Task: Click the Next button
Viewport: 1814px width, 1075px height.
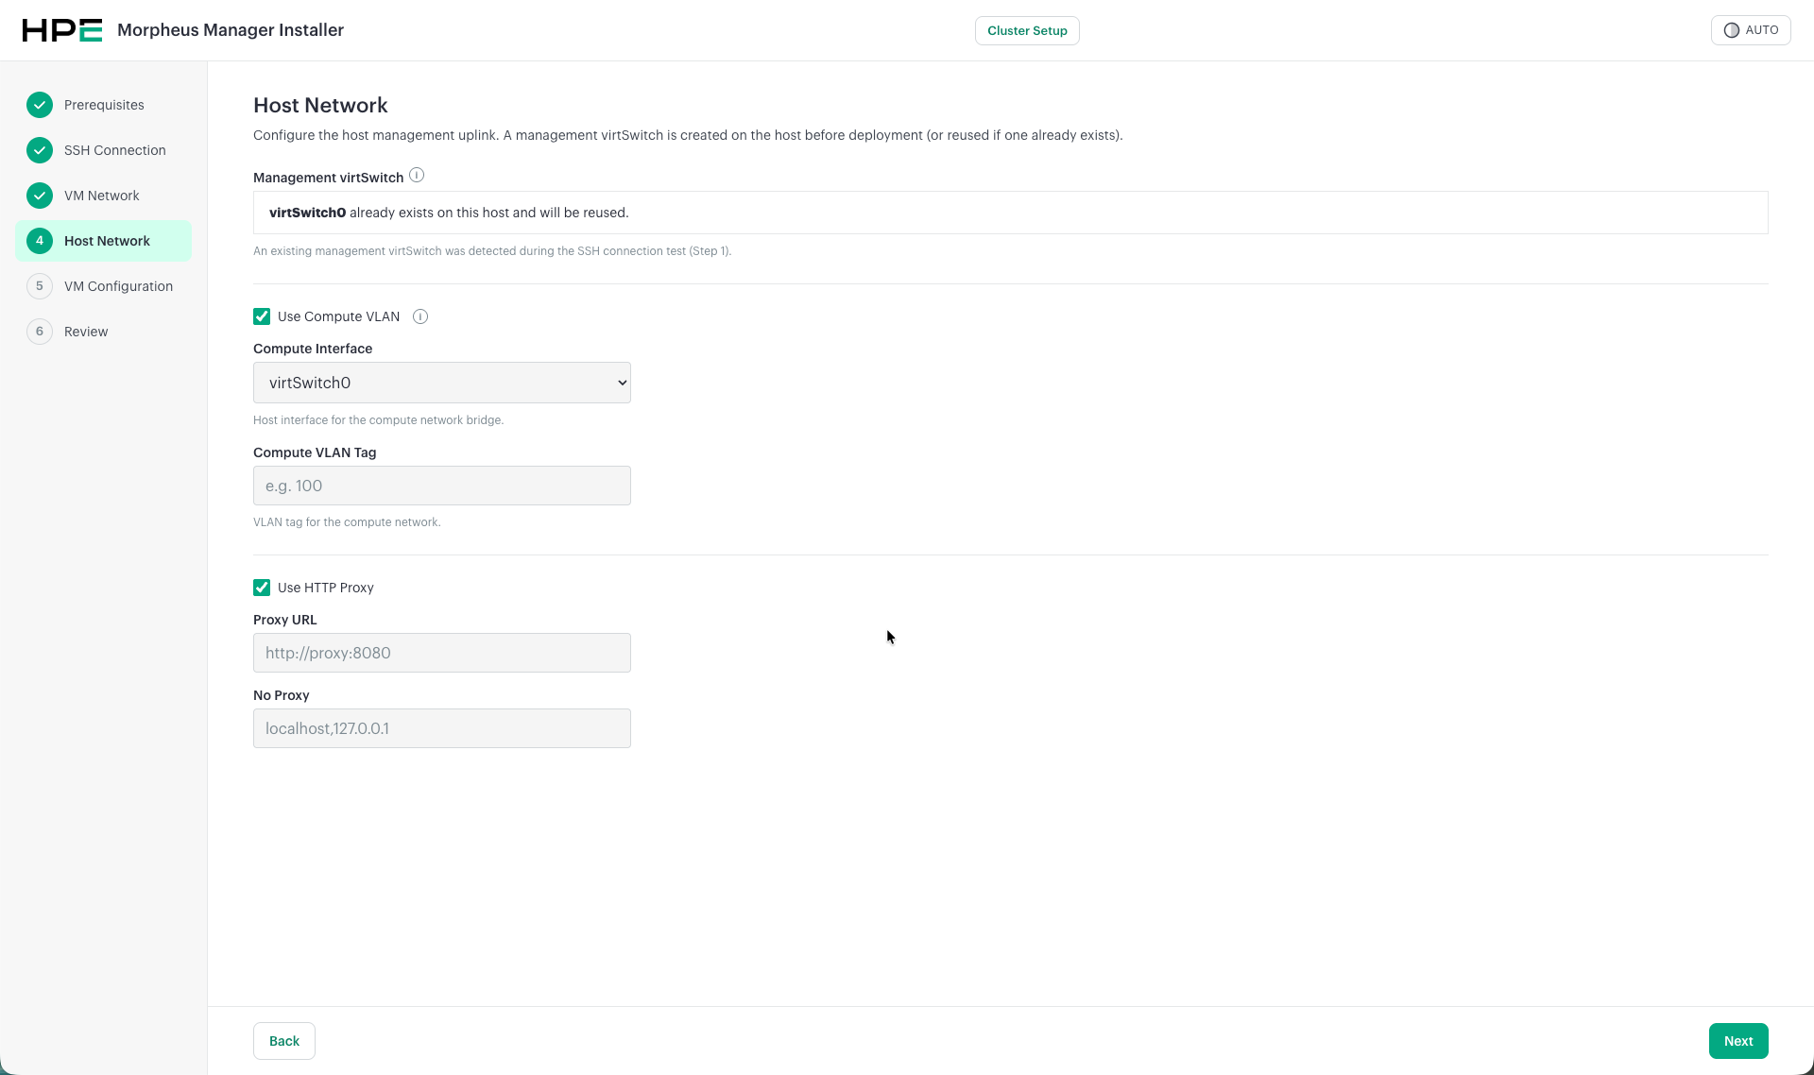Action: coord(1738,1041)
